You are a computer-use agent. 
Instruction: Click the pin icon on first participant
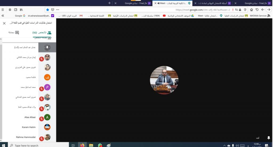[x=47, y=47]
